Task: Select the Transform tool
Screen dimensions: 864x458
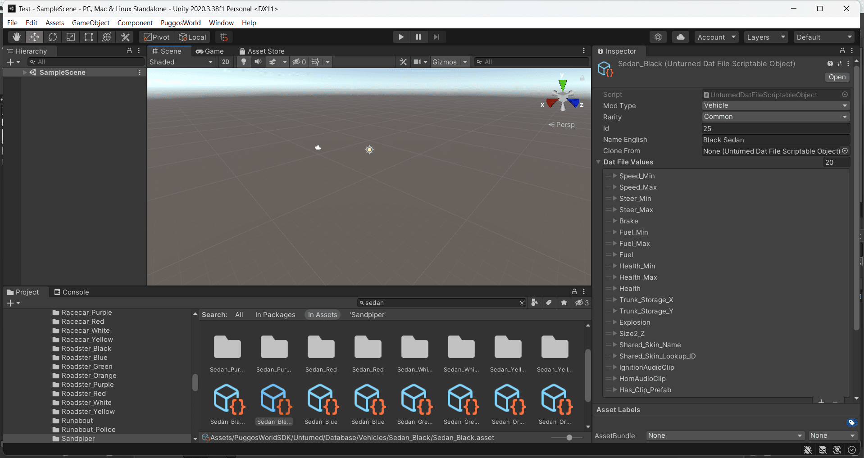Action: (x=107, y=37)
